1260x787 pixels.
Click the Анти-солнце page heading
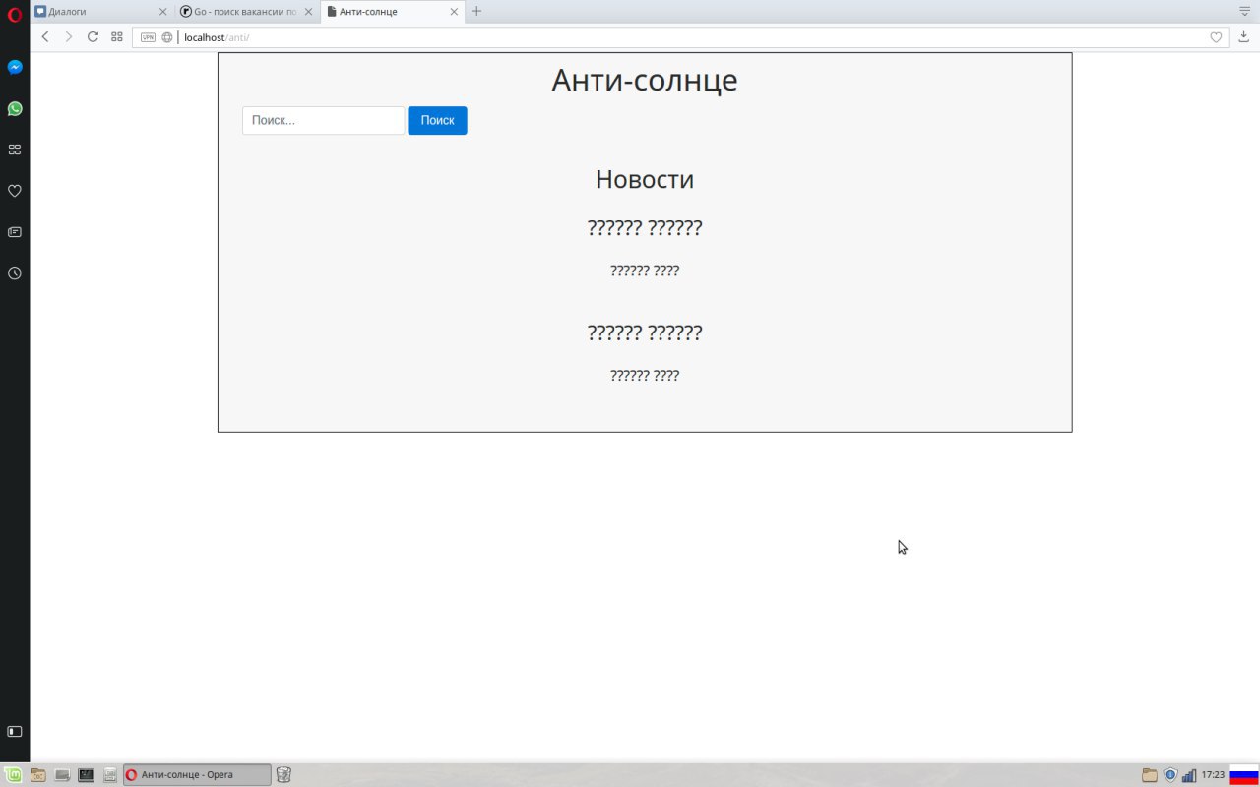(x=645, y=80)
